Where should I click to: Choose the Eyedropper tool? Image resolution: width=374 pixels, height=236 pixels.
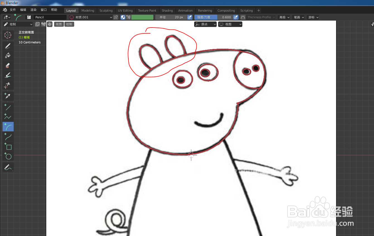tap(8, 96)
